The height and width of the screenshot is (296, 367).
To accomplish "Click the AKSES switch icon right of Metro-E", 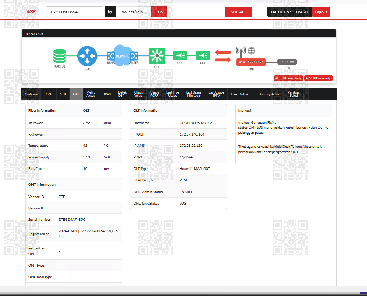I will [134, 56].
